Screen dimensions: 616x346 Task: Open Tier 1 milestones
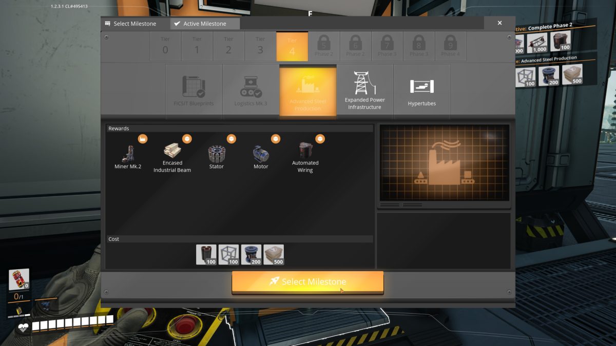(x=197, y=46)
